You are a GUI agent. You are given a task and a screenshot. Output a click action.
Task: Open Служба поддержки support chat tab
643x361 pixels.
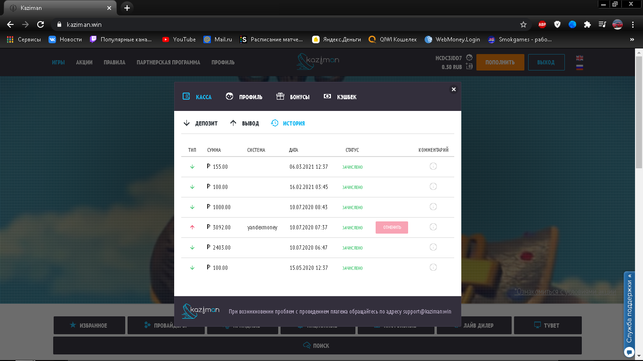(629, 314)
